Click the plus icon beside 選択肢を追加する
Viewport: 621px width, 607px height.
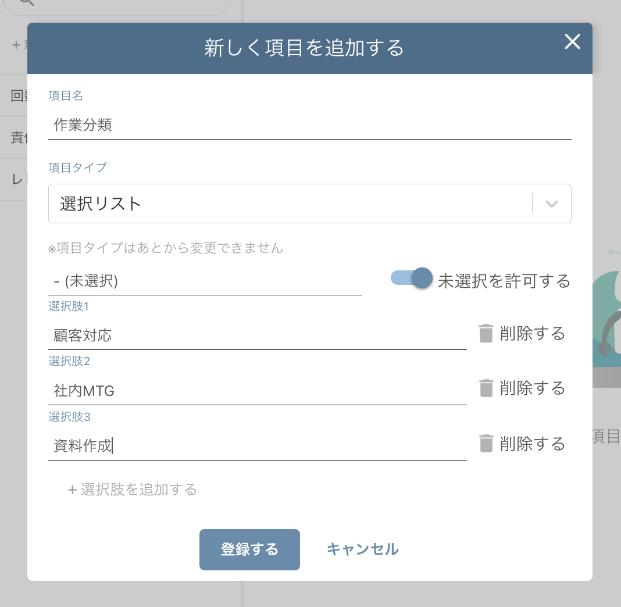coord(72,490)
